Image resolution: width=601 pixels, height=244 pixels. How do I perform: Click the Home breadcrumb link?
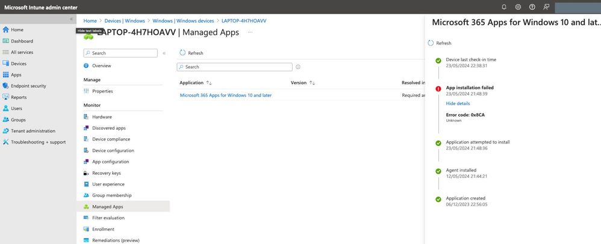click(90, 21)
